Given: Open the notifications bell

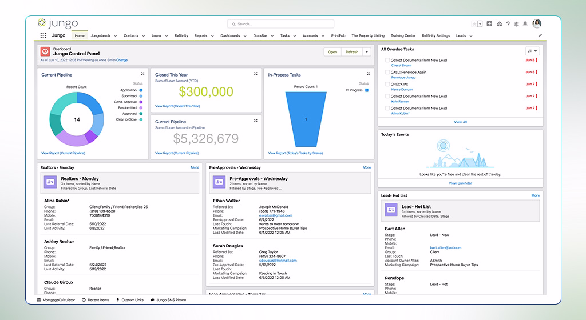Looking at the screenshot, I should [525, 24].
